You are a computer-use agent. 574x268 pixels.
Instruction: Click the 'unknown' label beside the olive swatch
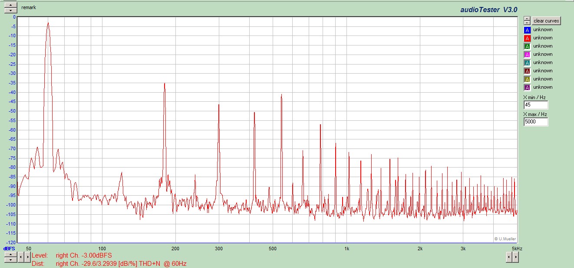(543, 79)
